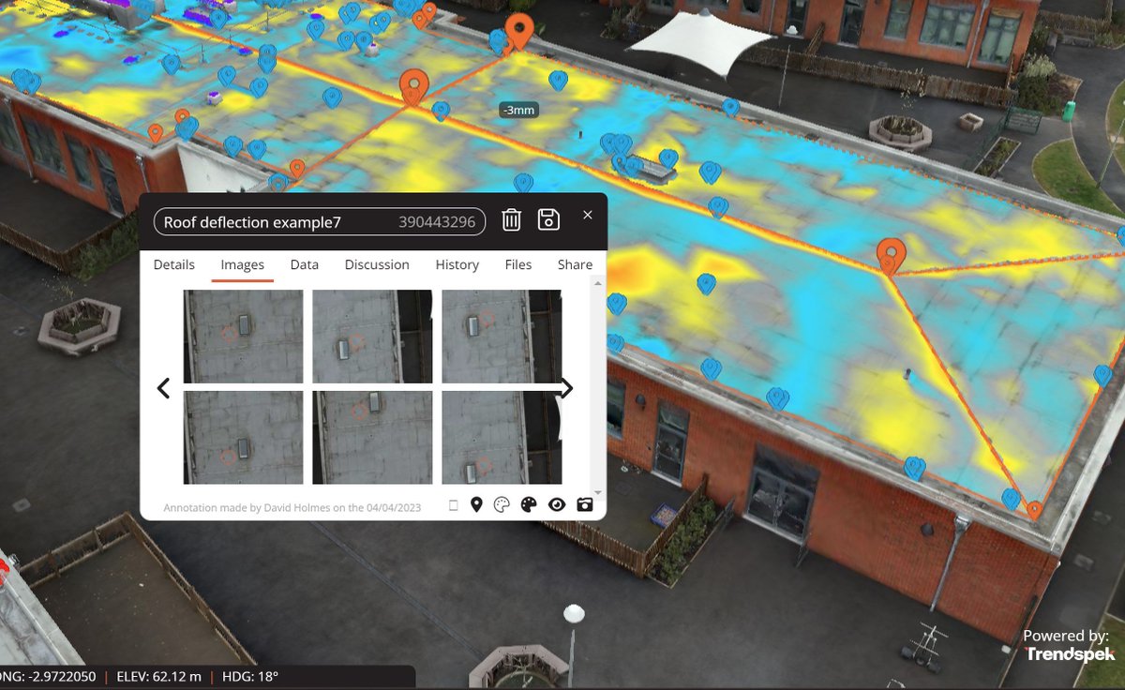Toggle annotation visibility with the eye icon
The height and width of the screenshot is (690, 1125).
[x=557, y=505]
